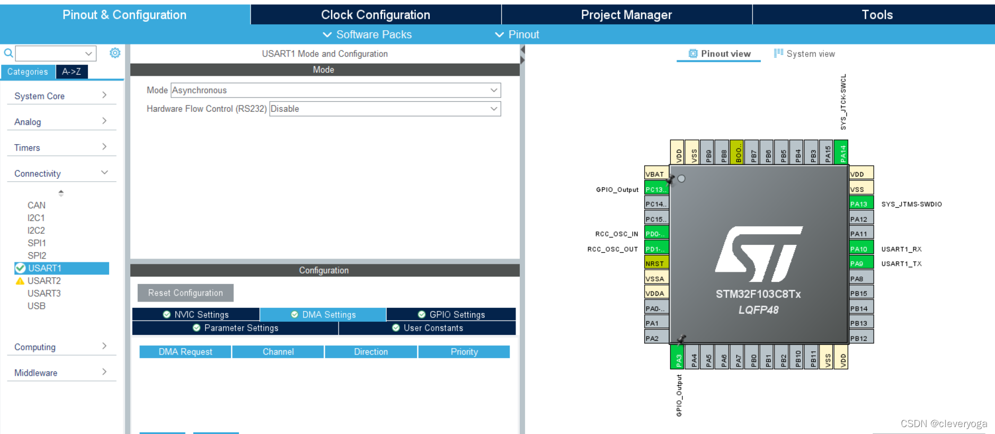The height and width of the screenshot is (434, 995).
Task: Expand the Middleware category
Action: 61,373
